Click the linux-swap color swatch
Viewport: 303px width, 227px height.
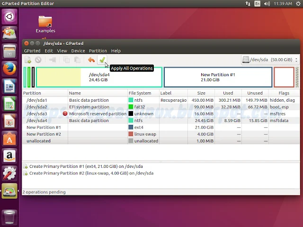point(131,134)
